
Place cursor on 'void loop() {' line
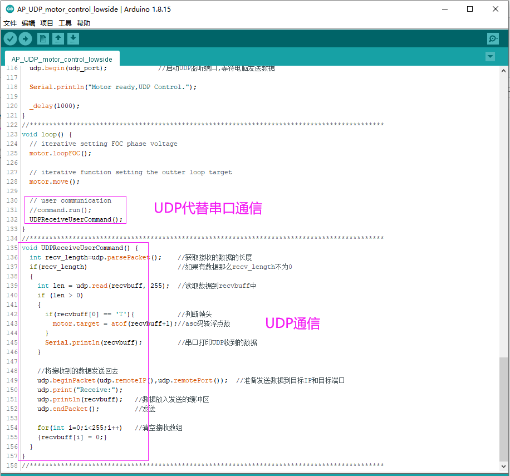pos(47,134)
